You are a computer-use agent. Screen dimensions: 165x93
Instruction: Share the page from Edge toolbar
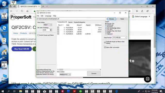[x=147, y=11]
